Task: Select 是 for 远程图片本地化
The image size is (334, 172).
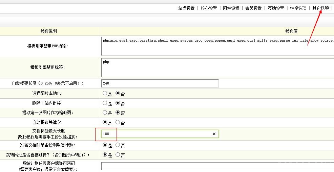Action: 105,93
